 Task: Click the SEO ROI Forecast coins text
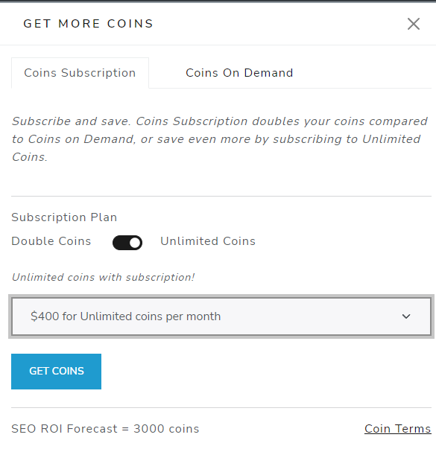[105, 429]
